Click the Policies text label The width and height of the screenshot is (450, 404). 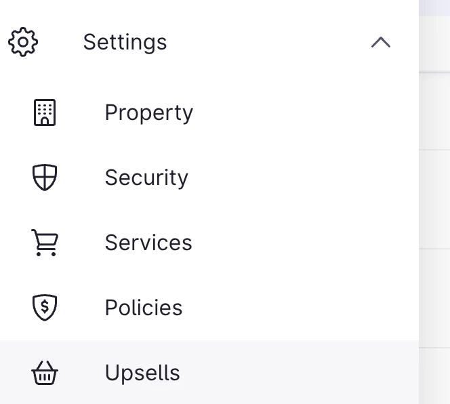pos(144,308)
